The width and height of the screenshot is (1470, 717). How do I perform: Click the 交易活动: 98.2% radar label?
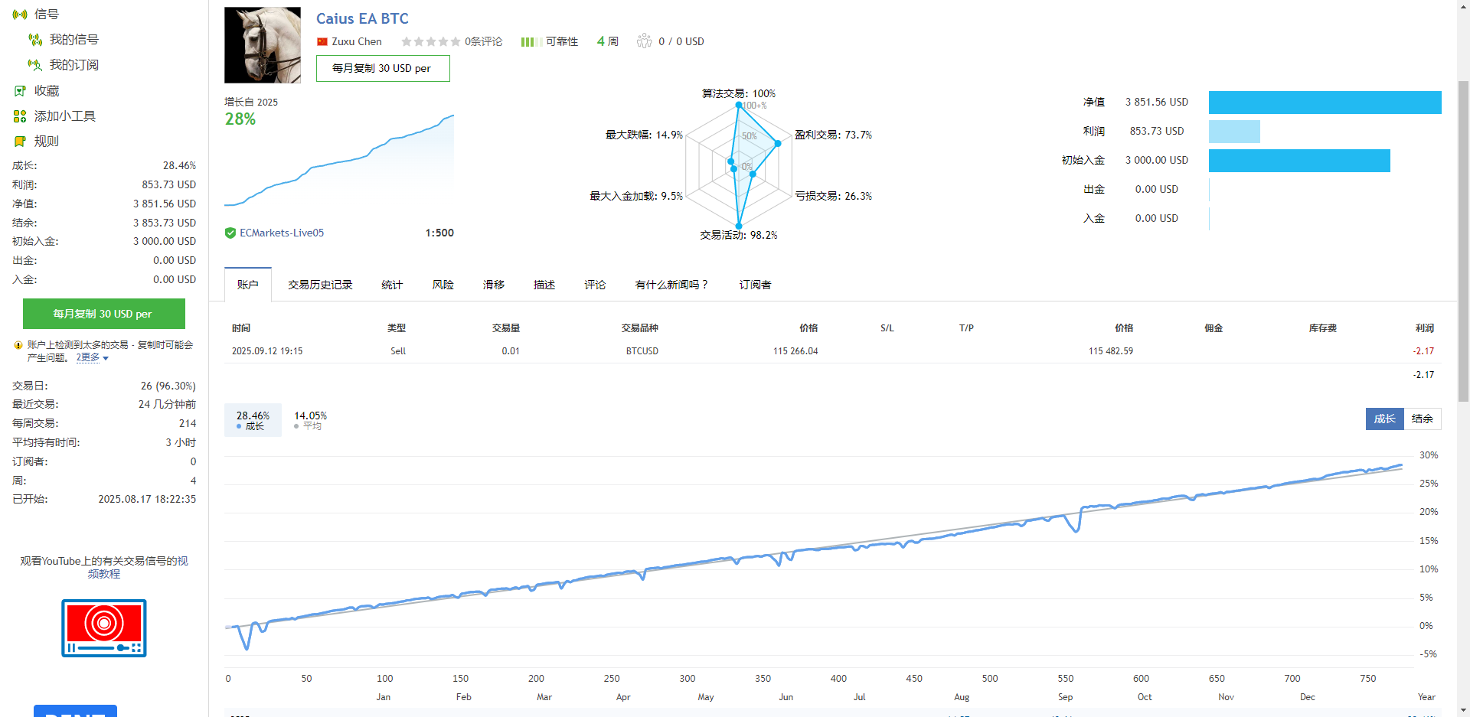coord(739,236)
